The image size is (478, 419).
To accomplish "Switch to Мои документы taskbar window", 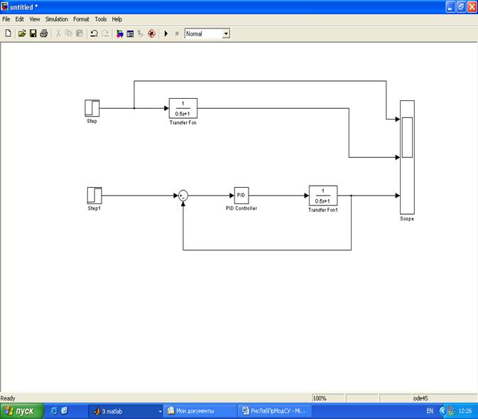I will [x=199, y=411].
